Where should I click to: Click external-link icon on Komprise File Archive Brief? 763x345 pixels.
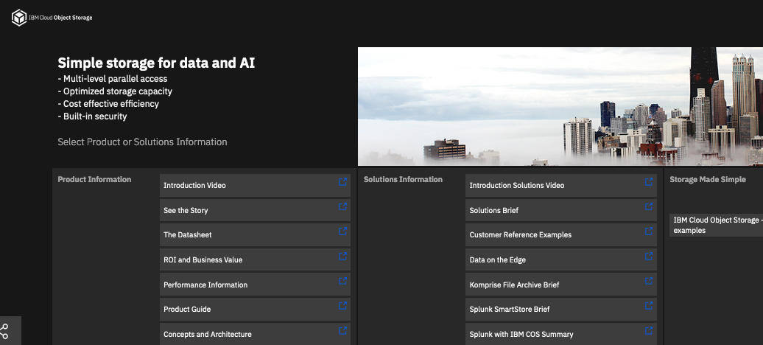click(x=649, y=281)
